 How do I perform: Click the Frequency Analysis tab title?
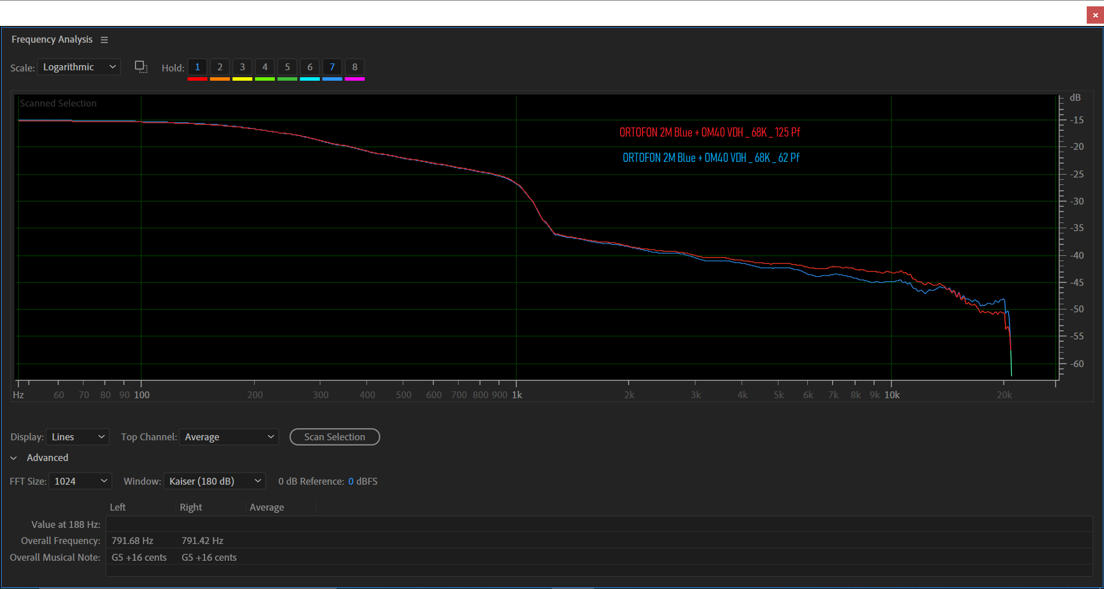pyautogui.click(x=52, y=39)
